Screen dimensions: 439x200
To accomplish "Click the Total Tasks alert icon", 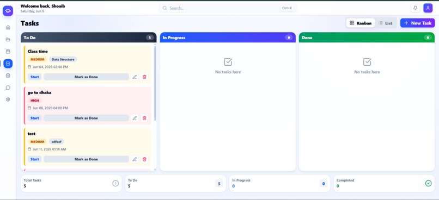I will click(x=115, y=183).
